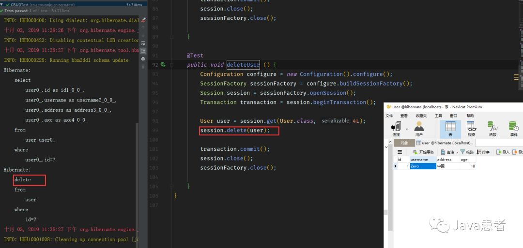Open the 工具 menu in Navicat

[x=438, y=116]
